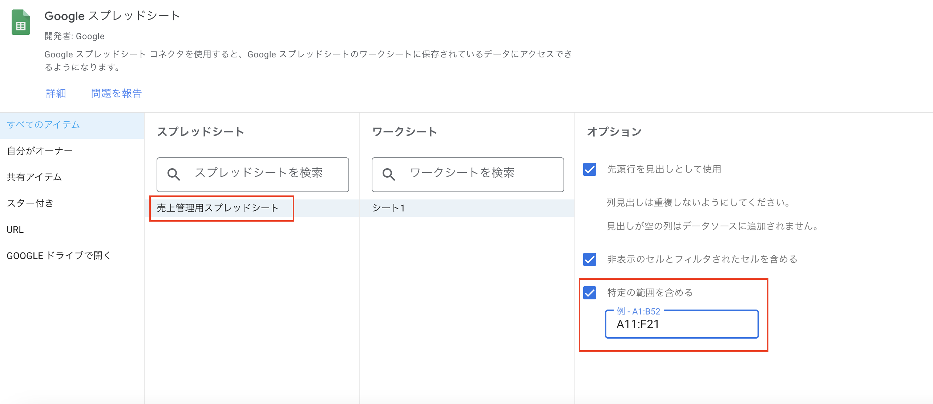The image size is (933, 404).
Task: Show 共有アイテム list
Action: pos(35,177)
